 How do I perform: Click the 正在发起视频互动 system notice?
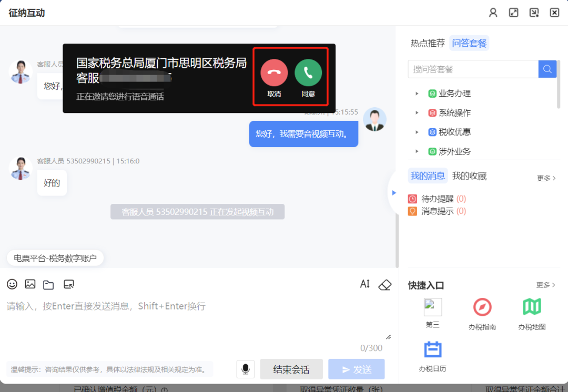(197, 212)
